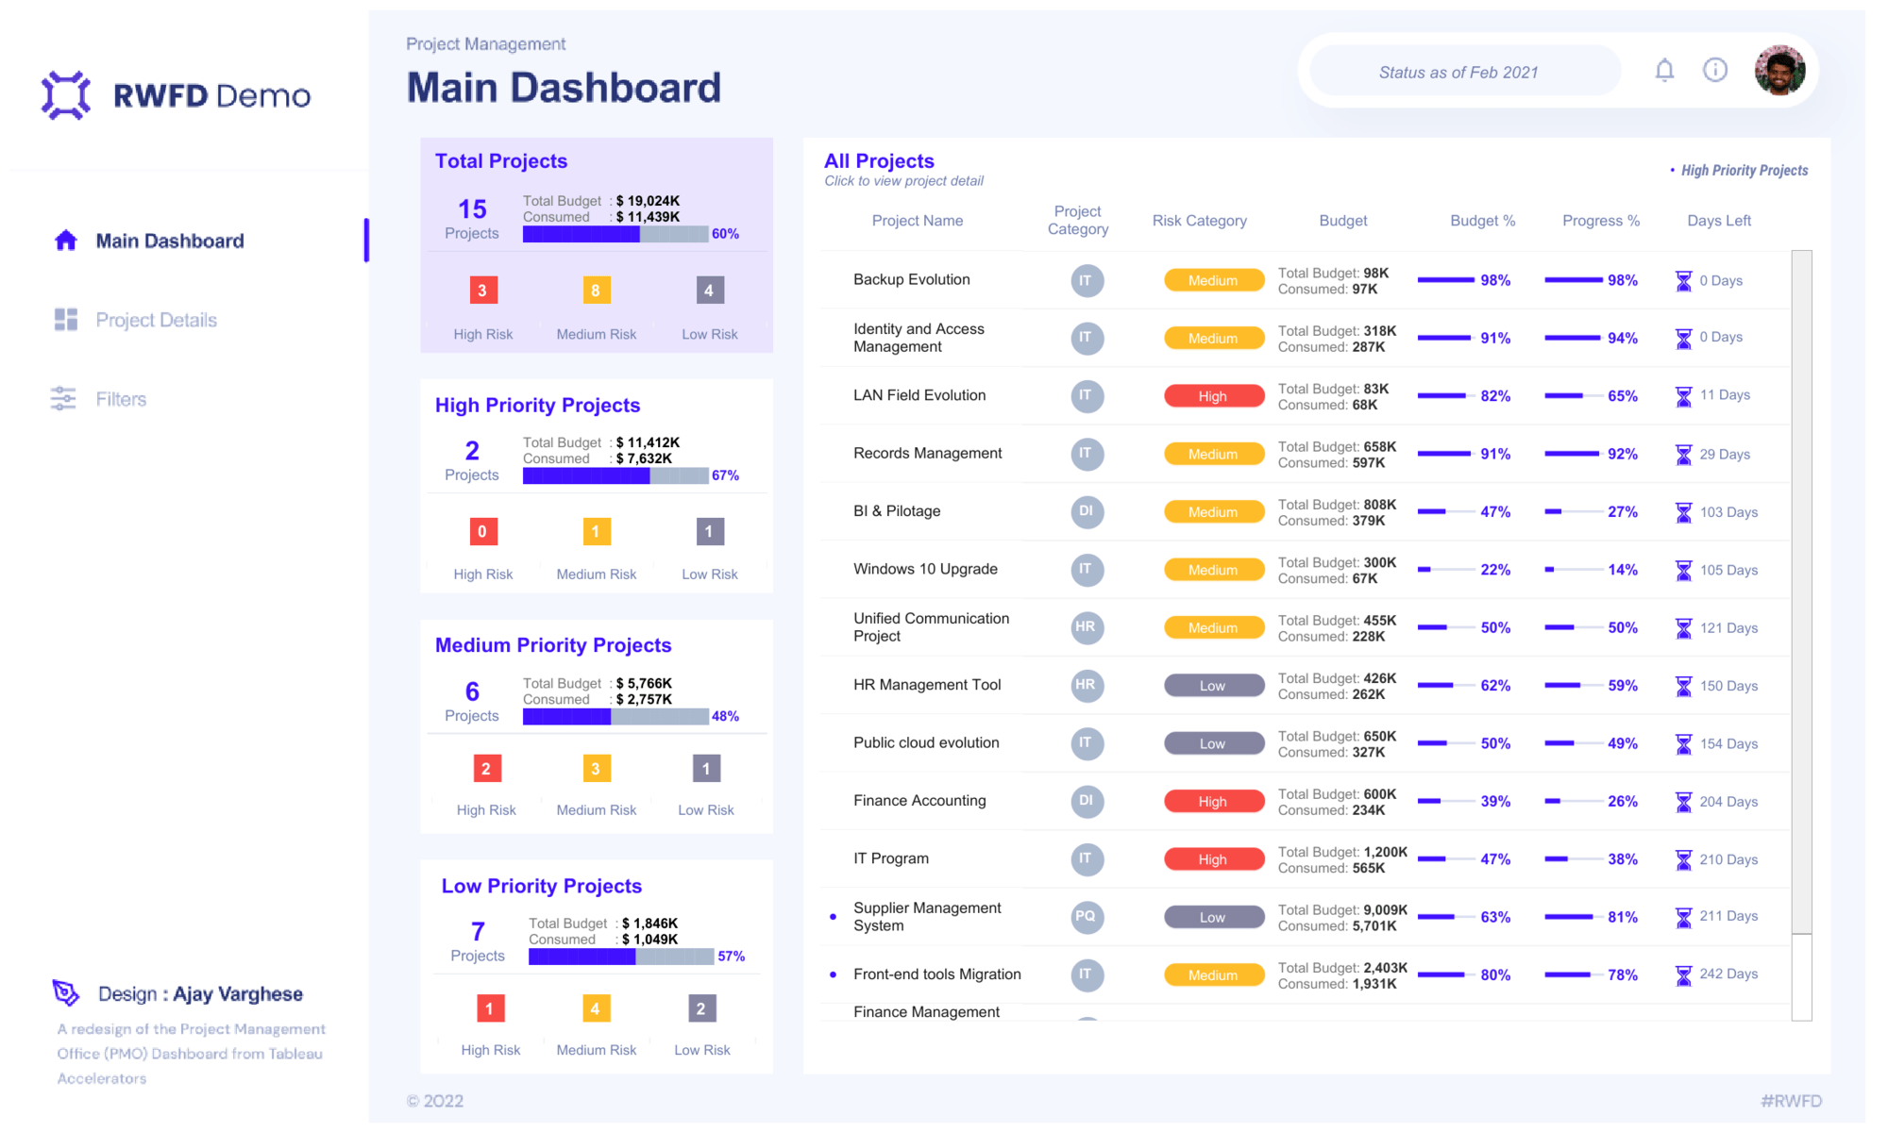Open the High Priority Projects legend link

1743,170
